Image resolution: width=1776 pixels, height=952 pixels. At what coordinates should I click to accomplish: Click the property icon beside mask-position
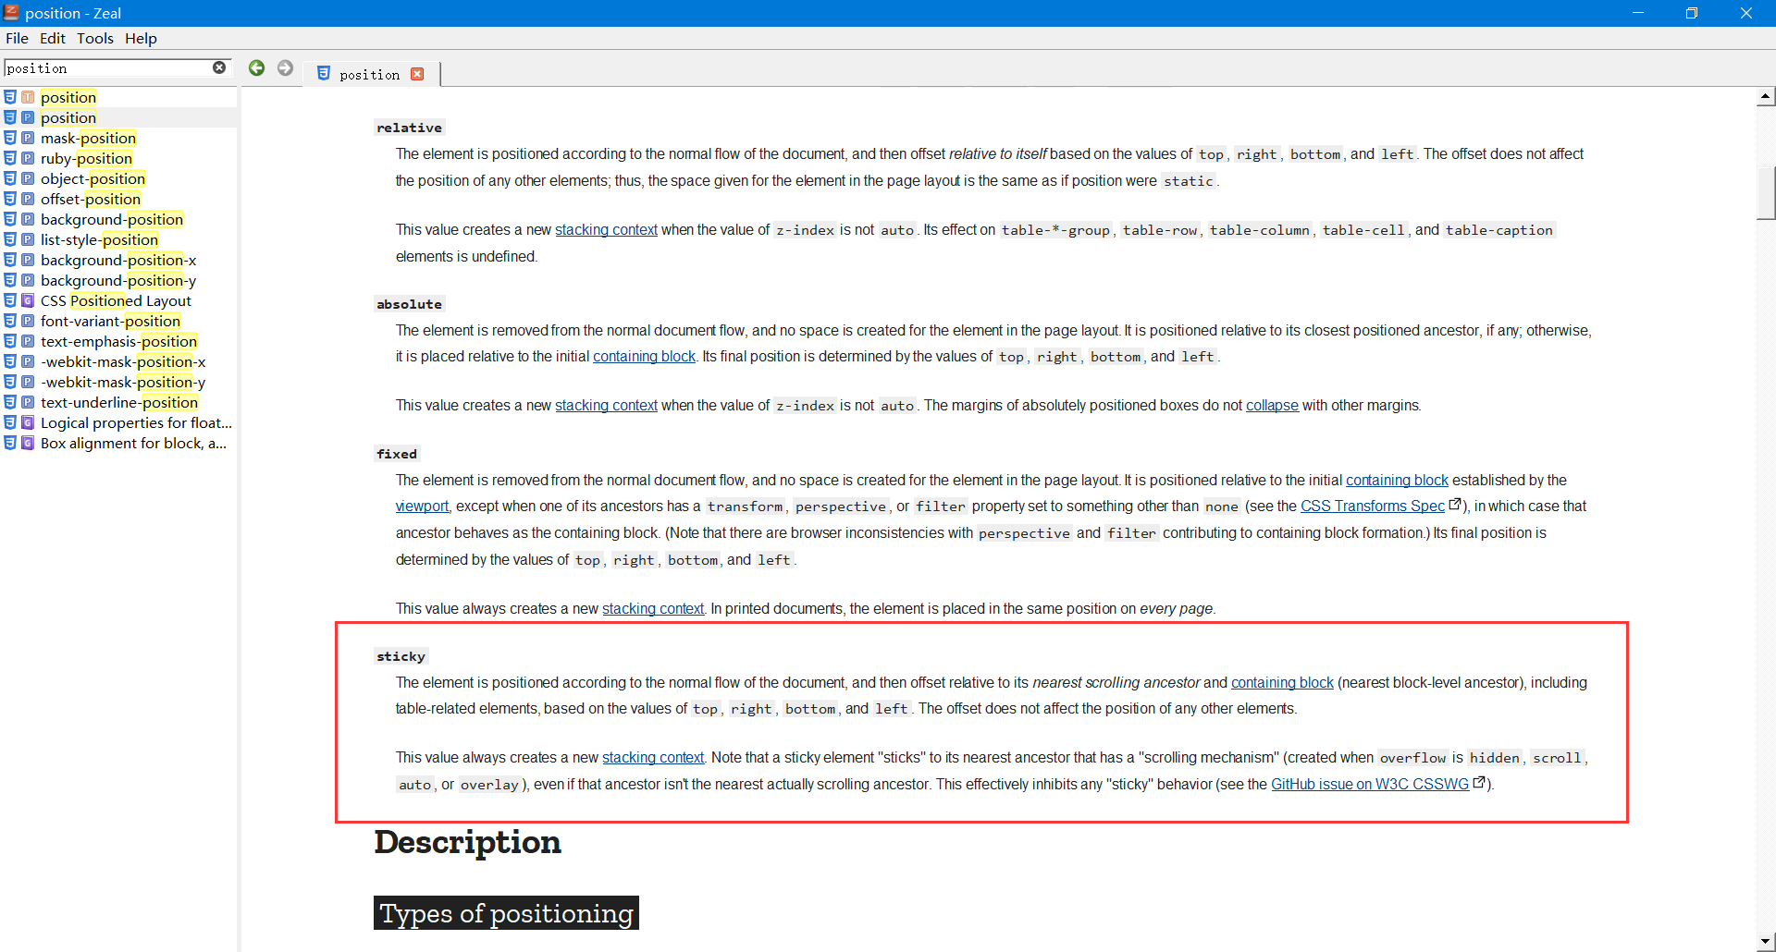(28, 138)
